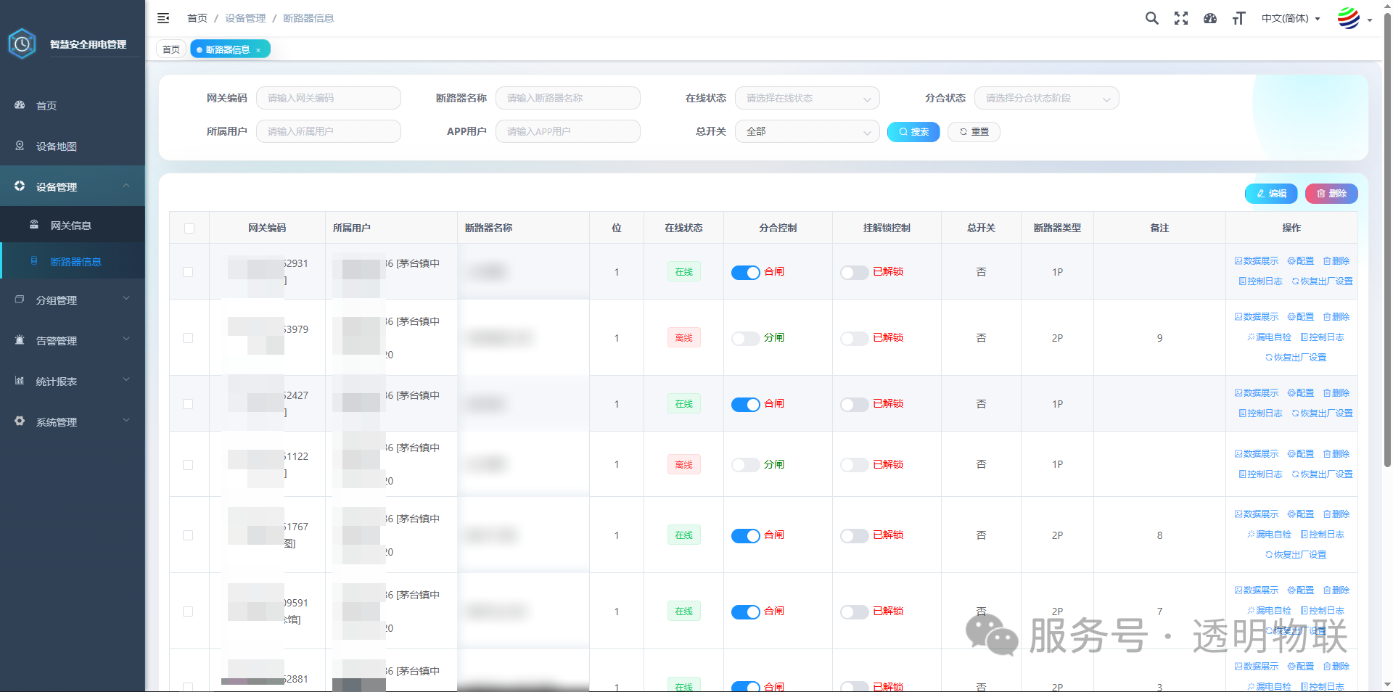Click 恢复出厂设置 for row ending 3979

pyautogui.click(x=1296, y=358)
